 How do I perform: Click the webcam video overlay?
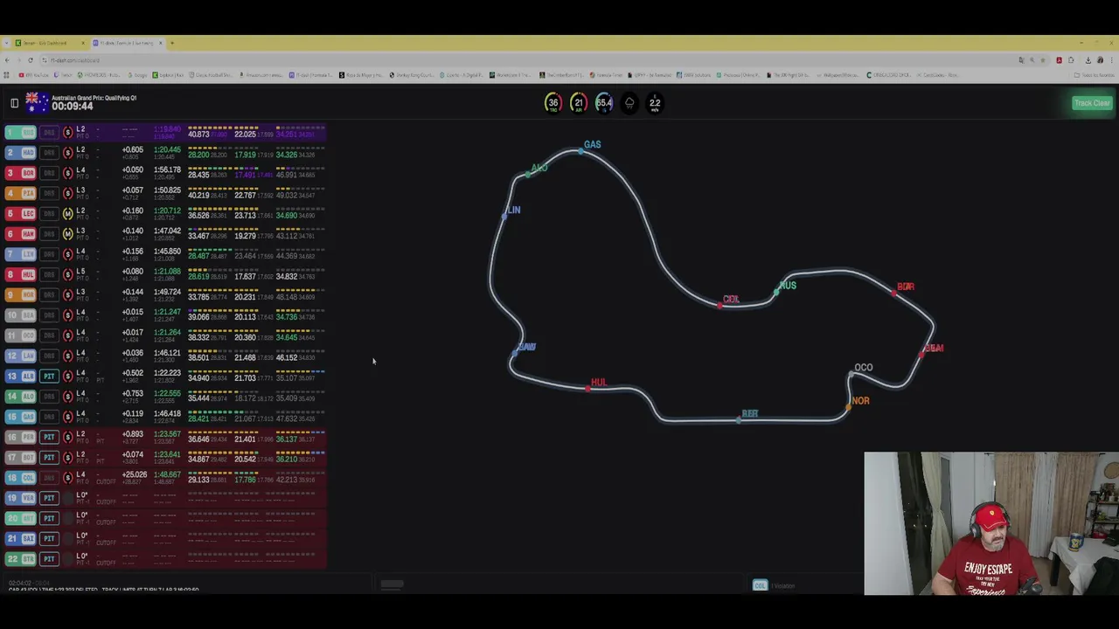click(x=991, y=523)
